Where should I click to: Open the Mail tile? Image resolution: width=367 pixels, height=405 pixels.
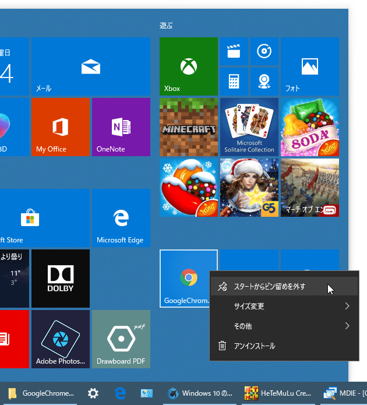click(x=91, y=66)
